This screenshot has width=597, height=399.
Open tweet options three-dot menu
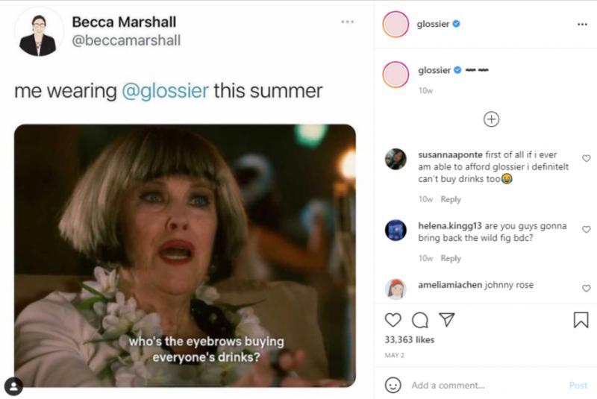(348, 22)
